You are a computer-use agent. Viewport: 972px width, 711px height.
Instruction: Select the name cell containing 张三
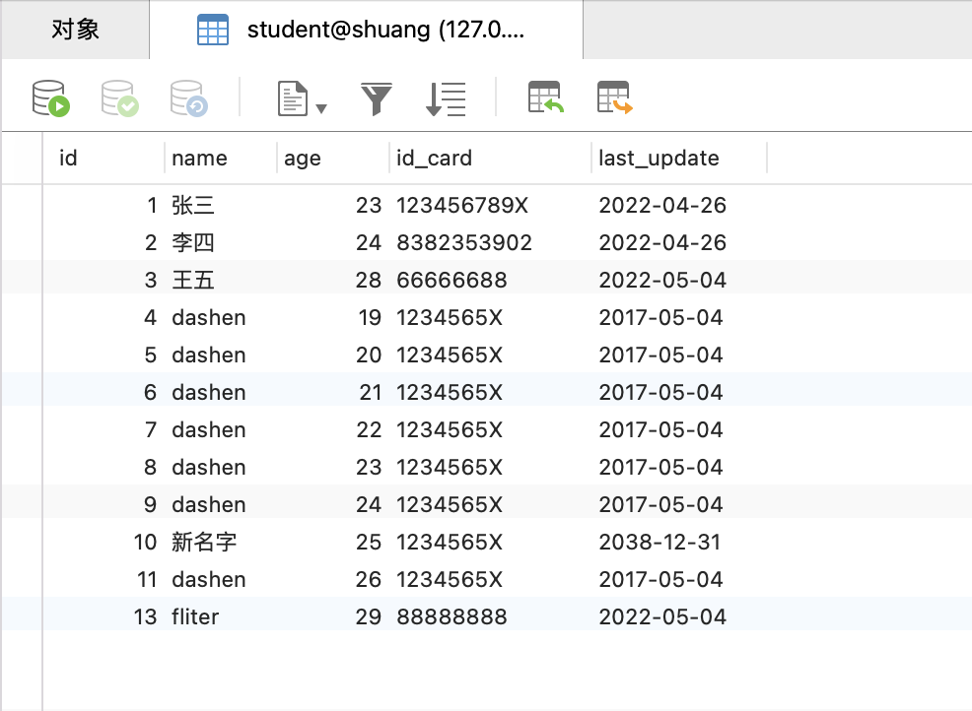[x=193, y=206]
